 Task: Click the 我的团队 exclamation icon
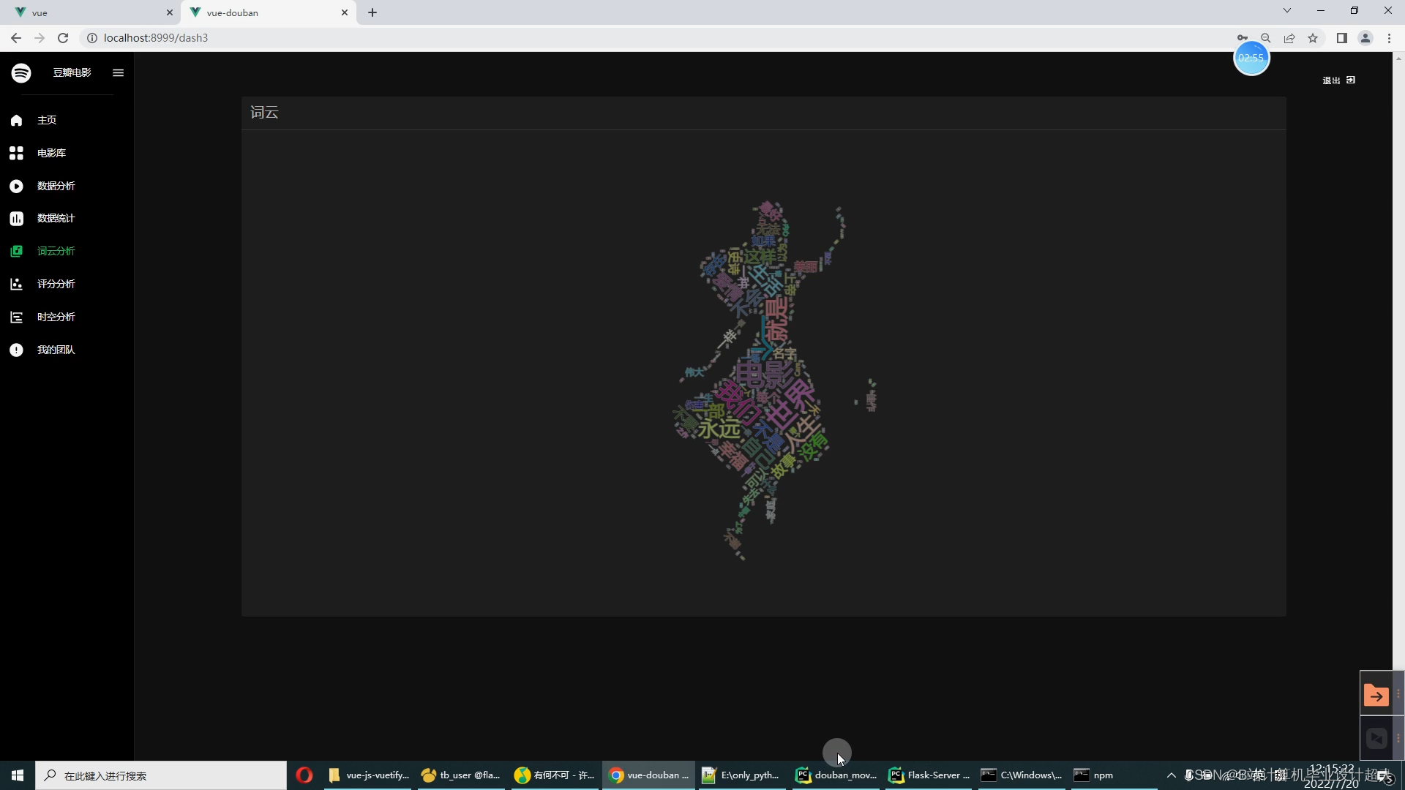(16, 350)
